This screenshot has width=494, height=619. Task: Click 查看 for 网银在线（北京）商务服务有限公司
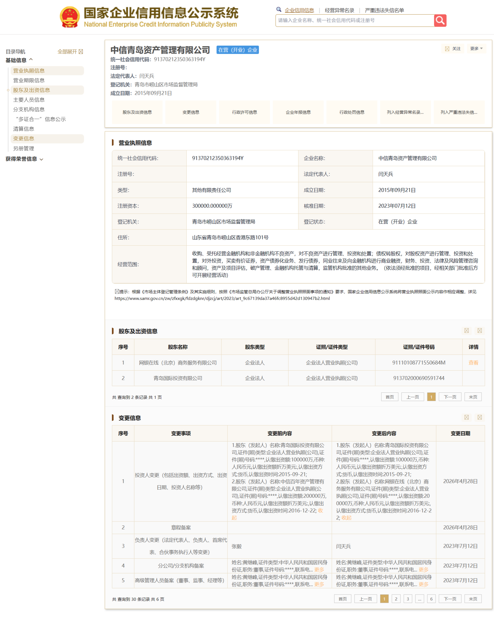pos(473,363)
